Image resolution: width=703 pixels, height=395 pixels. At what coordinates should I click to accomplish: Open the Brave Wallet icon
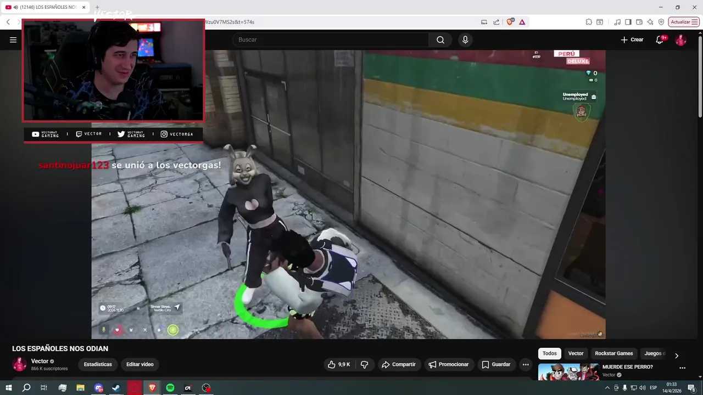[x=639, y=22]
